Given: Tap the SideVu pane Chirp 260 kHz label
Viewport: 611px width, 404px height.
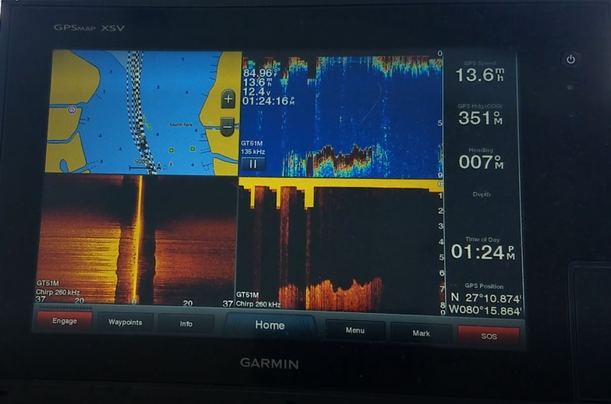Looking at the screenshot, I should [x=58, y=292].
